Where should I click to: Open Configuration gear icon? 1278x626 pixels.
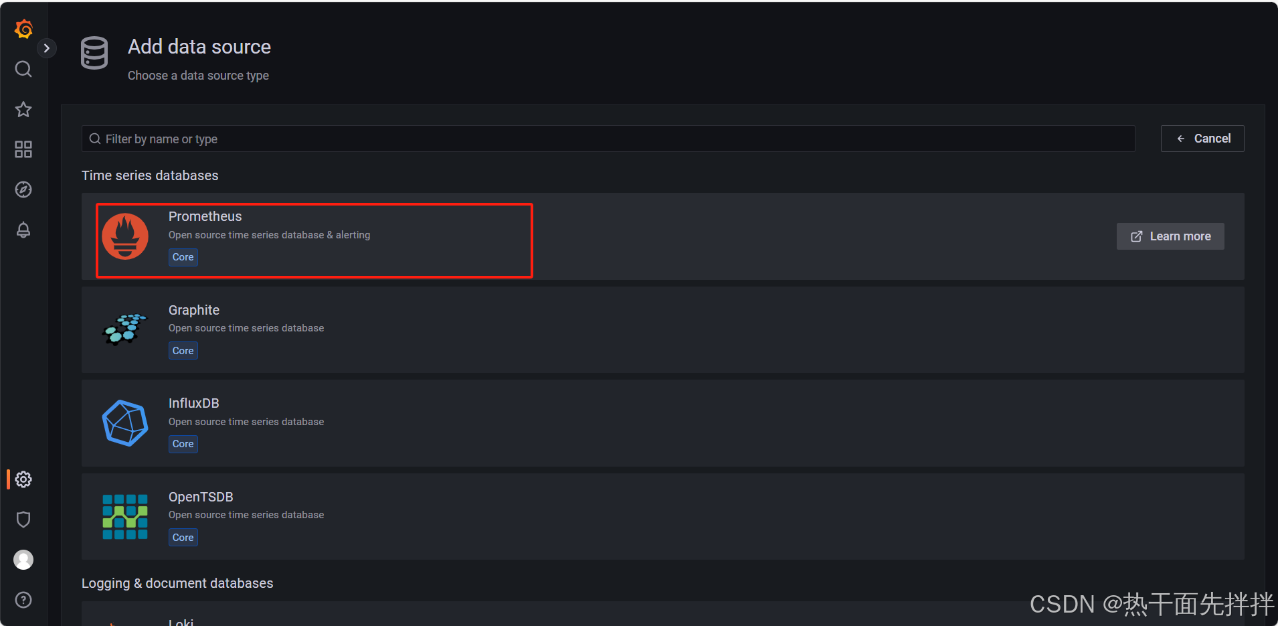pos(23,479)
